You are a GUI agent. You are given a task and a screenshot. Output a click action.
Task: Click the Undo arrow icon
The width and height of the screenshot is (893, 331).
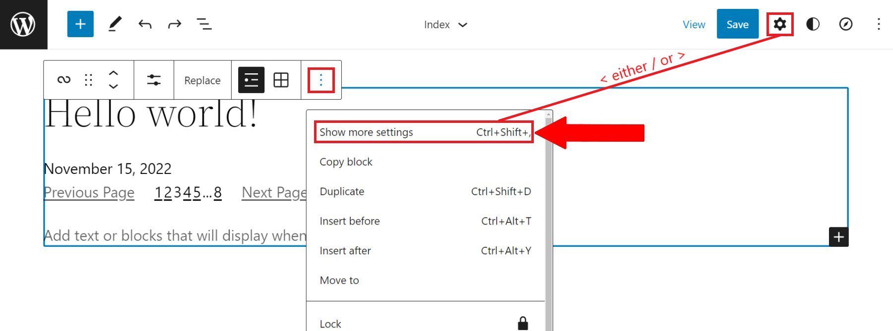pos(145,24)
